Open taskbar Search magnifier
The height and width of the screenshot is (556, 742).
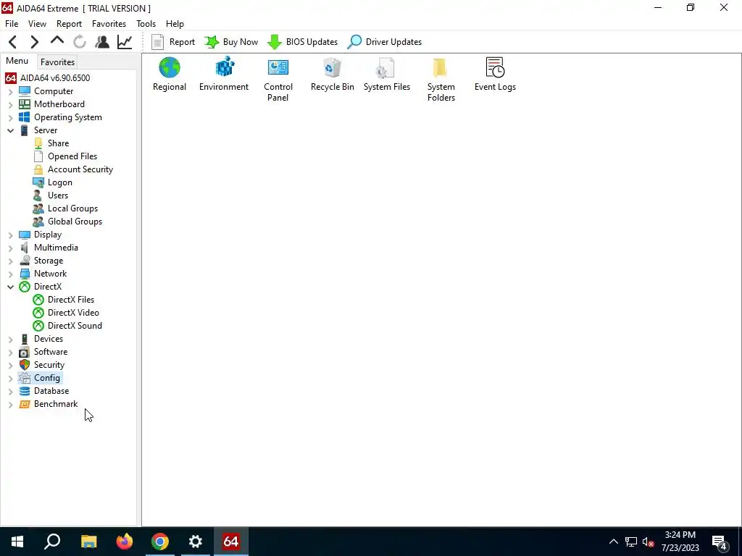pyautogui.click(x=52, y=542)
